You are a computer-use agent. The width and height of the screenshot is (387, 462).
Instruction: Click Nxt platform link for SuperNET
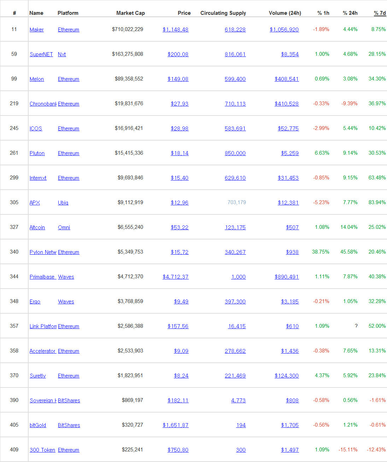tap(62, 54)
